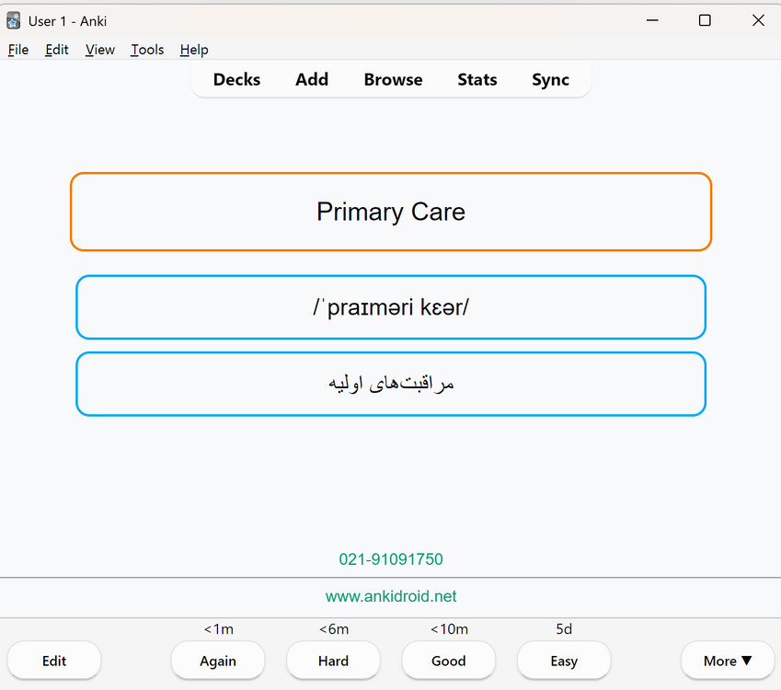Screen dimensions: 781x690
Task: View the Stats page
Action: pos(477,80)
